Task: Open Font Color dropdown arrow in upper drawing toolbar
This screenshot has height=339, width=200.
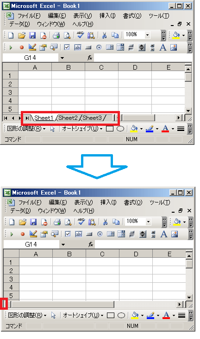Action: (173, 129)
